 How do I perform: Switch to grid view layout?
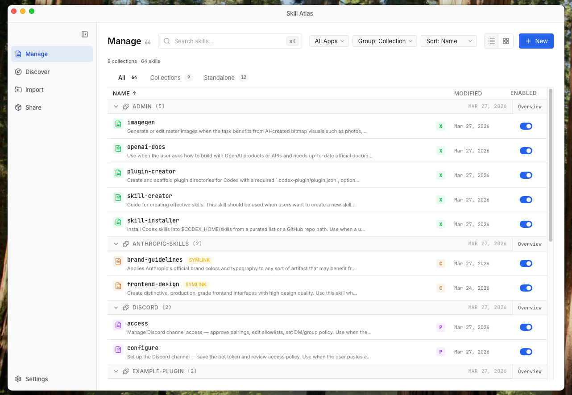pos(506,41)
